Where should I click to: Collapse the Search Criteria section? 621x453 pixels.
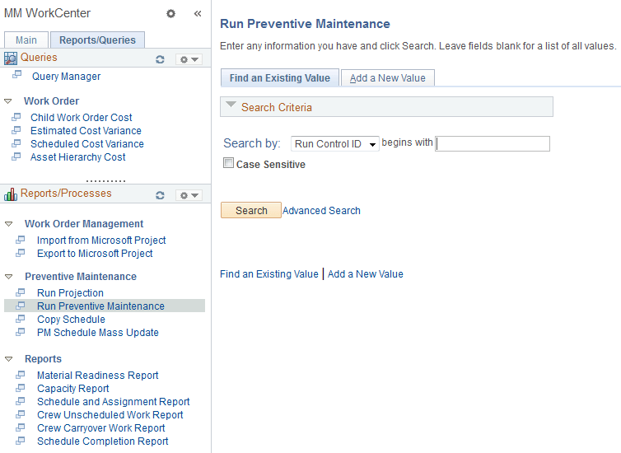coord(231,105)
